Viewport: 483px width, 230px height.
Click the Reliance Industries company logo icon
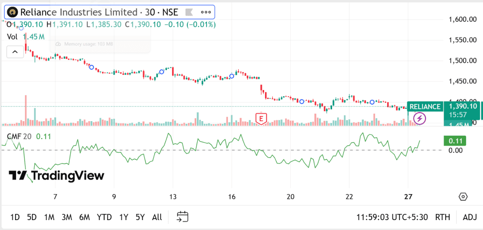[13, 12]
